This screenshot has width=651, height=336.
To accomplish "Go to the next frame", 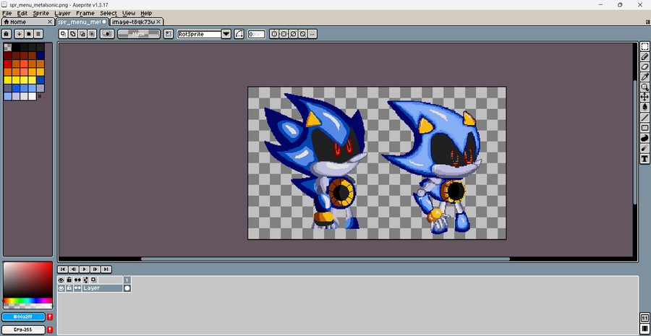I will 95,270.
